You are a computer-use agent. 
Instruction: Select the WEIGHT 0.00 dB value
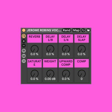(50, 79)
